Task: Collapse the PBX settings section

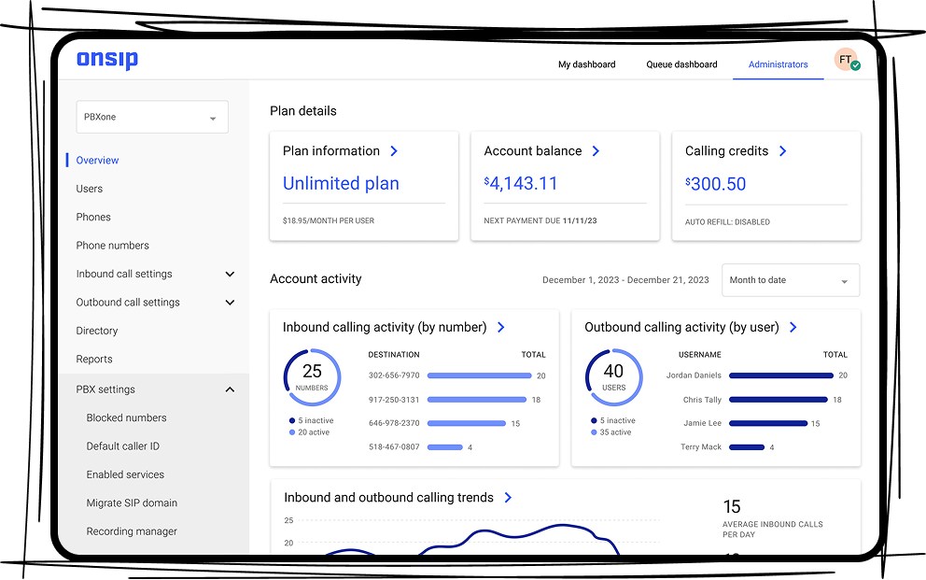Action: 230,389
